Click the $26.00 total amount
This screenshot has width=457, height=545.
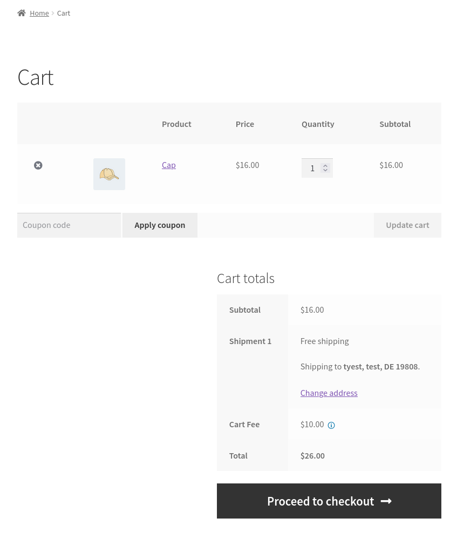tap(312, 455)
